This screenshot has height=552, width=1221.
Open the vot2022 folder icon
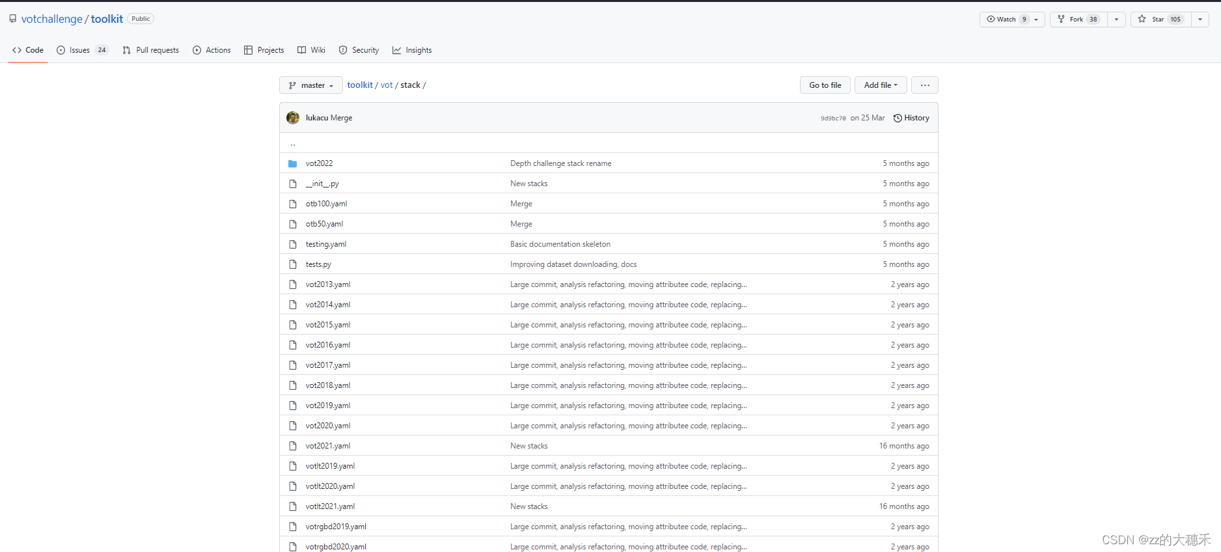(293, 163)
